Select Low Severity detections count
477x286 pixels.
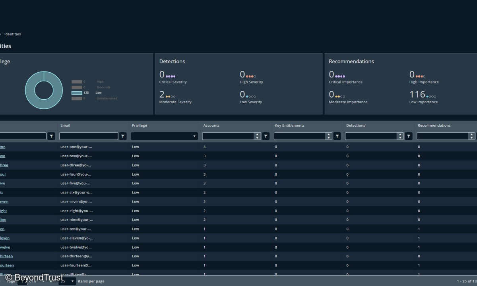pyautogui.click(x=242, y=94)
